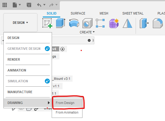Image resolution: width=165 pixels, height=121 pixels.
Task: Switch to the MESH tab
Action: coord(104,13)
